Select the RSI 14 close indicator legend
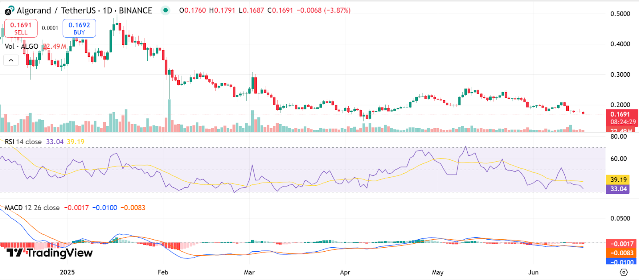639x280 pixels. pos(23,142)
